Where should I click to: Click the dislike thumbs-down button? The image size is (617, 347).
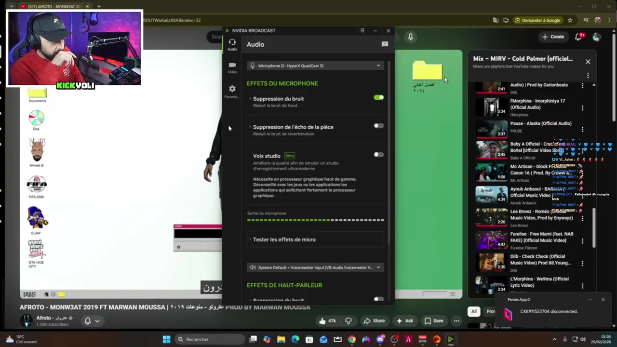349,320
